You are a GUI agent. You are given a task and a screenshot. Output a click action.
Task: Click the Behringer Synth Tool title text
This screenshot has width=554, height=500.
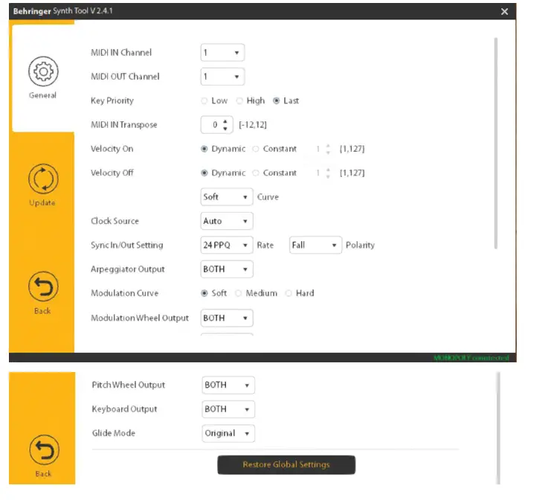point(63,11)
